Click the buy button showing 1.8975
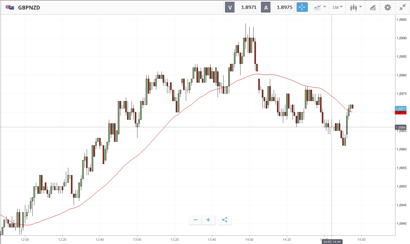 click(277, 7)
